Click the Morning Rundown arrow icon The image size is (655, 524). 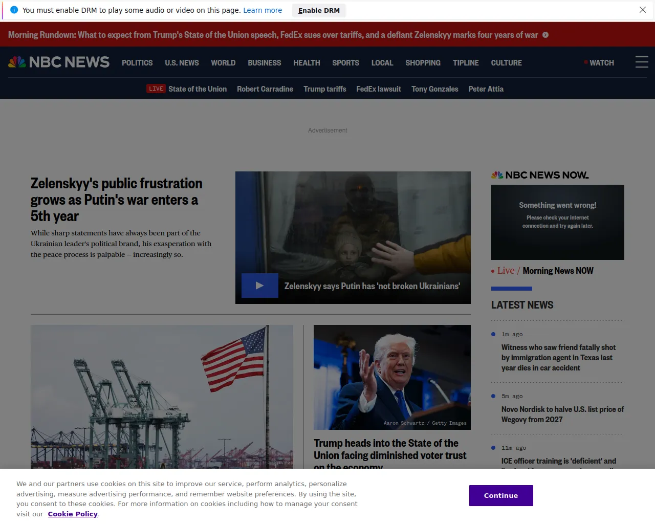(x=545, y=35)
